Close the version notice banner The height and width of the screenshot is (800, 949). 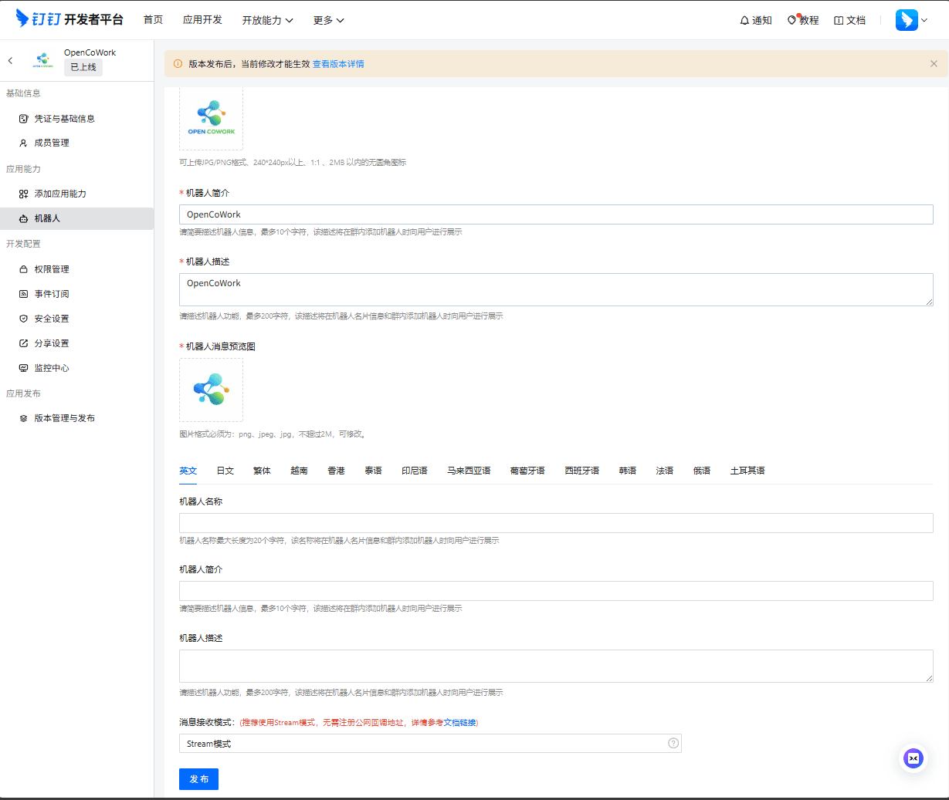934,64
